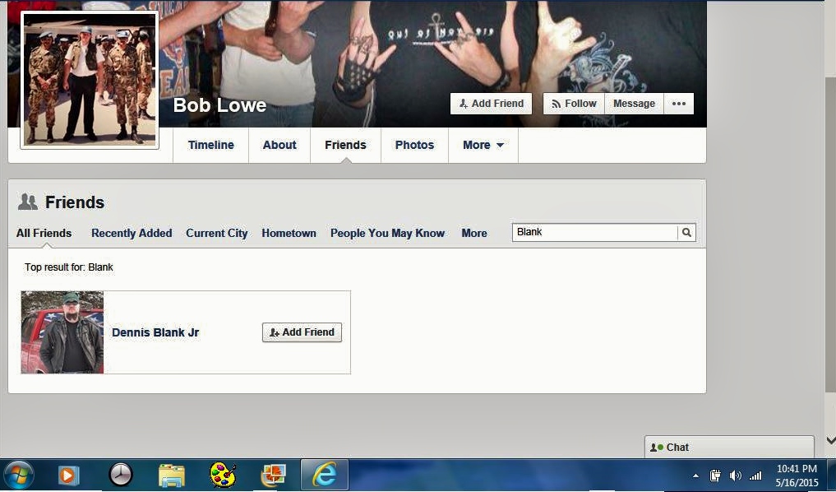836x492 pixels.
Task: Click the friends search field containing Blank
Action: point(595,232)
